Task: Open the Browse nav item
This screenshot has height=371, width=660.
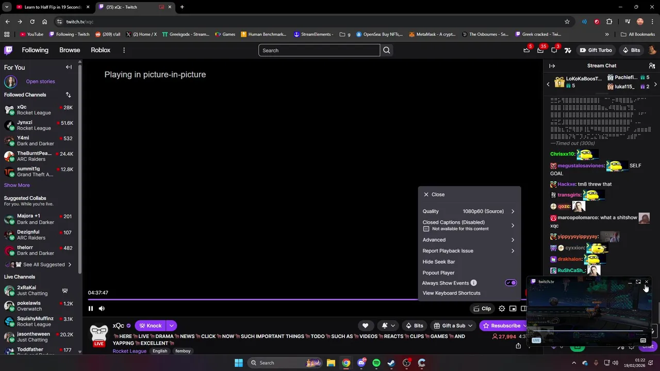Action: click(70, 50)
